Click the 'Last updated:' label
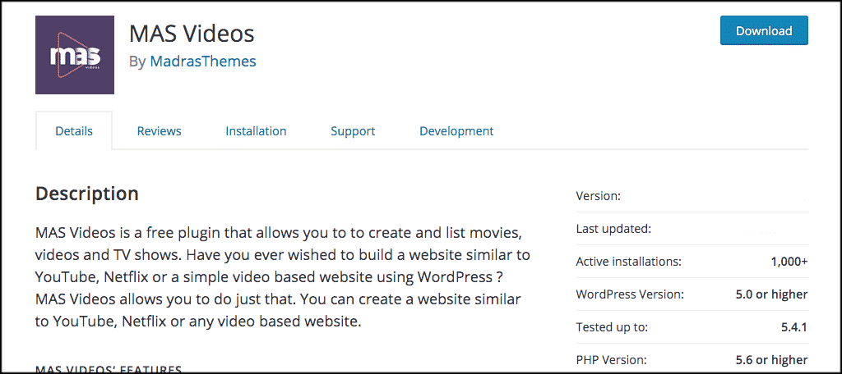This screenshot has width=842, height=374. pyautogui.click(x=613, y=229)
